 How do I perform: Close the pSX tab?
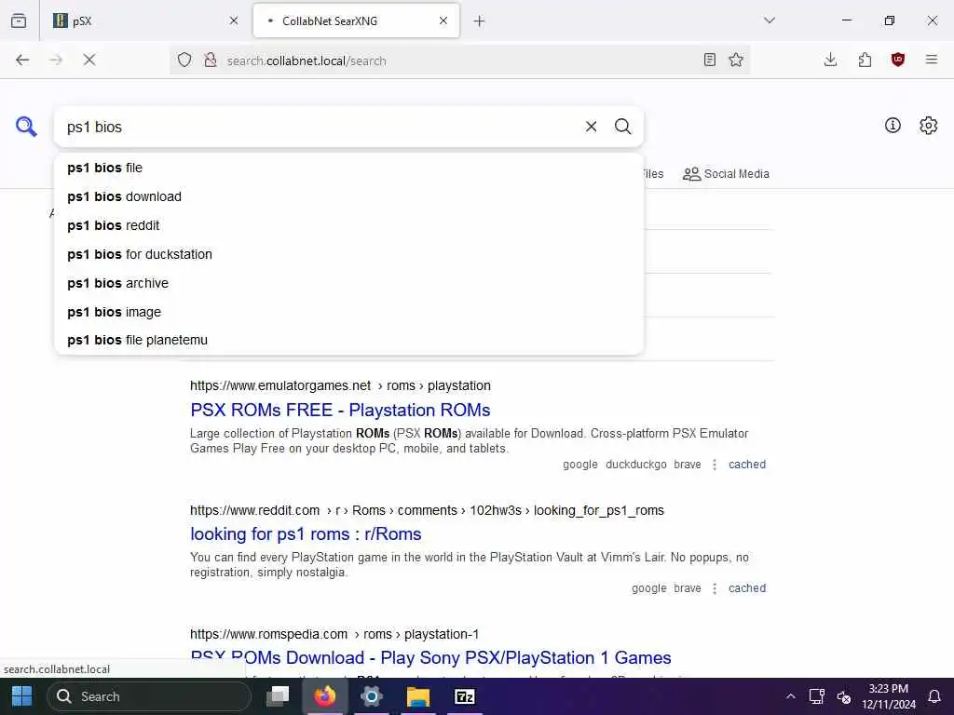tap(234, 20)
